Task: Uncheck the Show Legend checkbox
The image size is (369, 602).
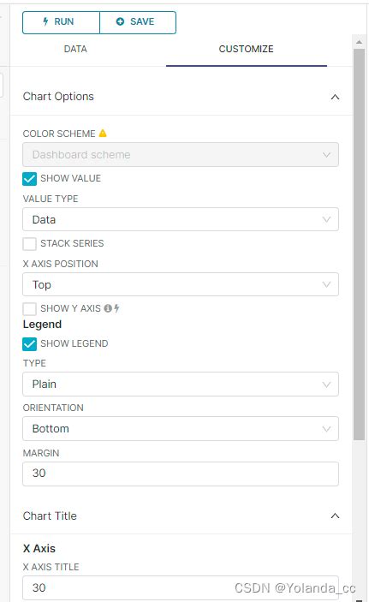Action: pyautogui.click(x=30, y=344)
